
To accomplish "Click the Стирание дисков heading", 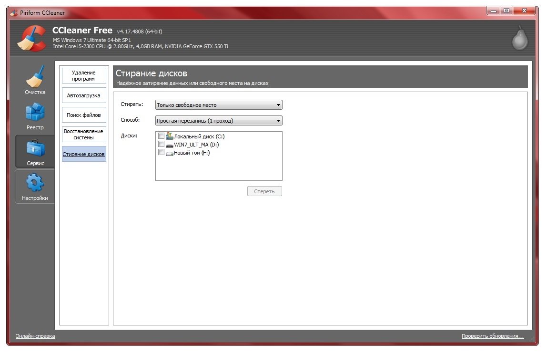I will pos(152,73).
